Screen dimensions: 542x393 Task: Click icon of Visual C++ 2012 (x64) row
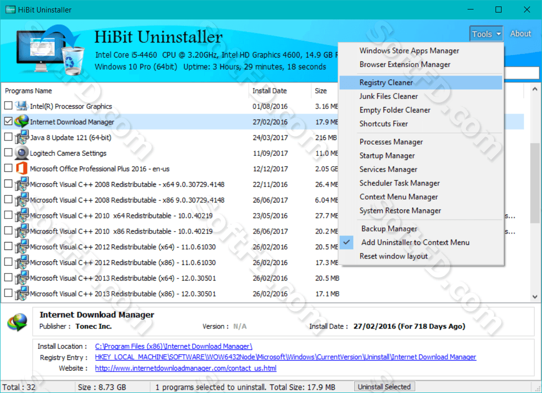click(21, 246)
